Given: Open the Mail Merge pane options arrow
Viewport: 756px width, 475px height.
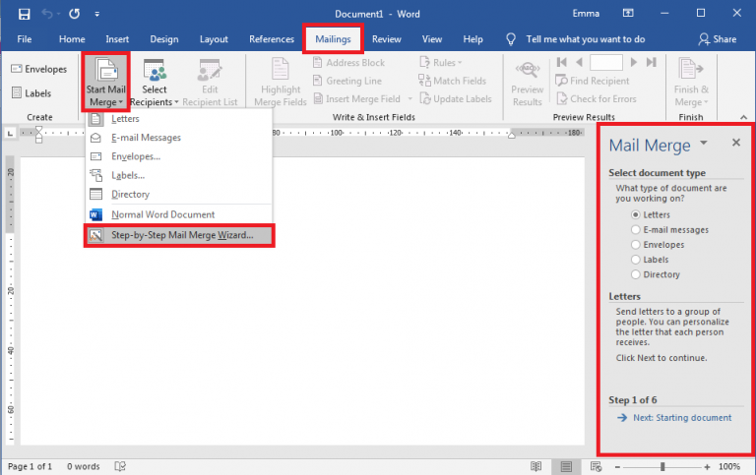Looking at the screenshot, I should [704, 143].
